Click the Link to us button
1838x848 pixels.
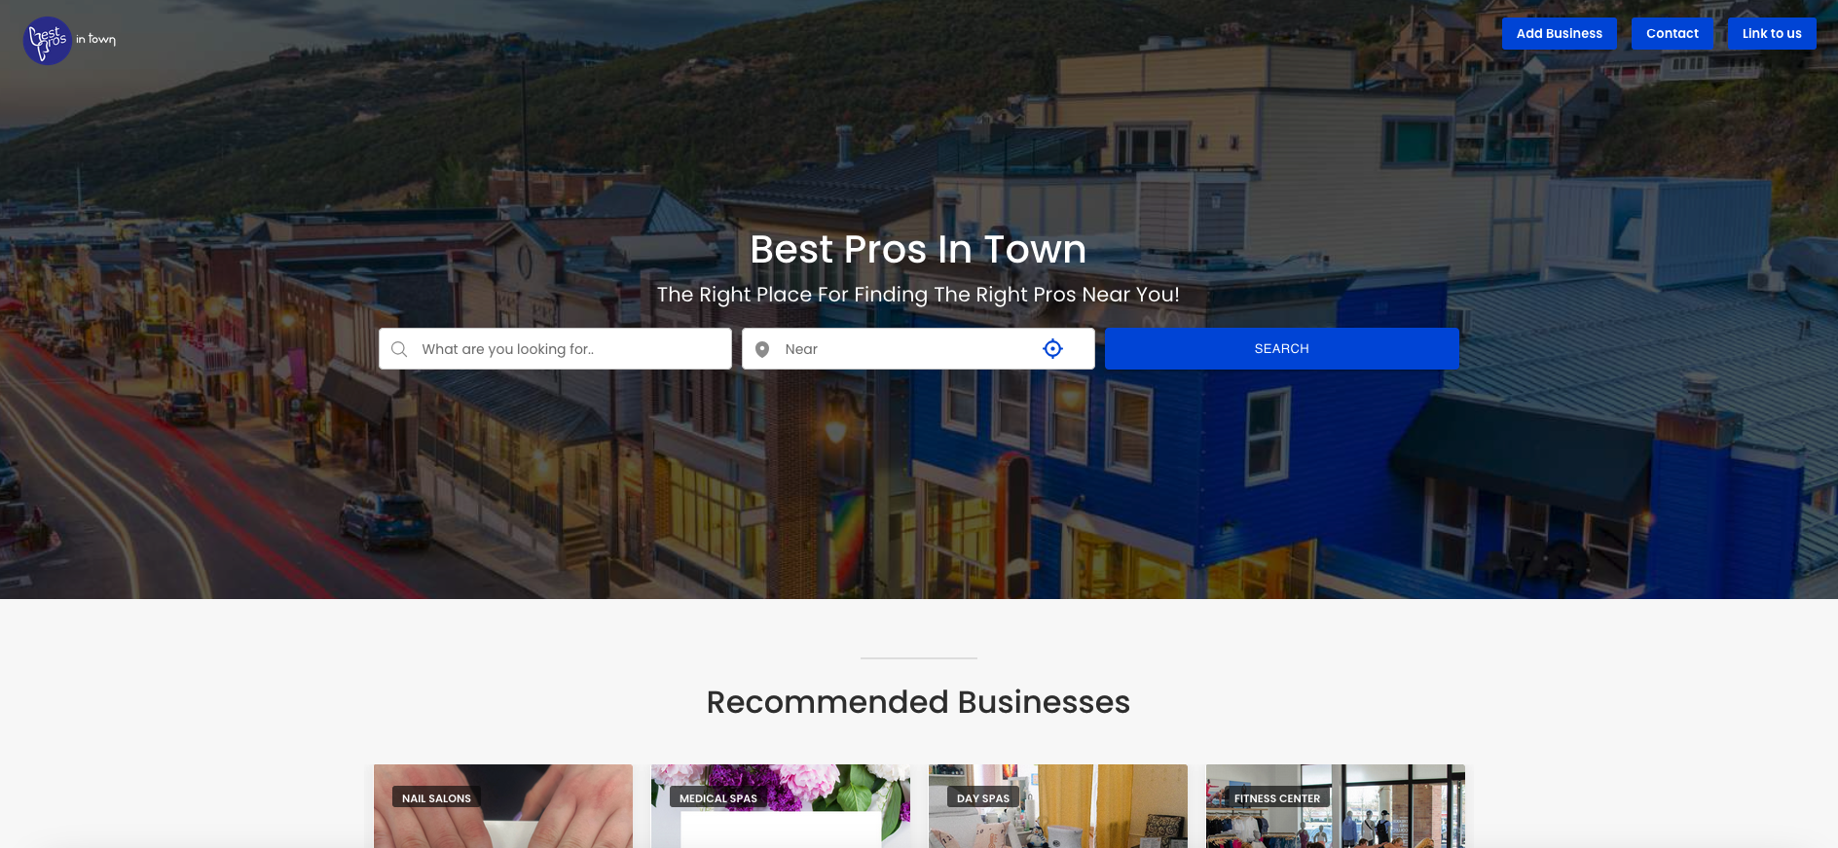tap(1772, 33)
